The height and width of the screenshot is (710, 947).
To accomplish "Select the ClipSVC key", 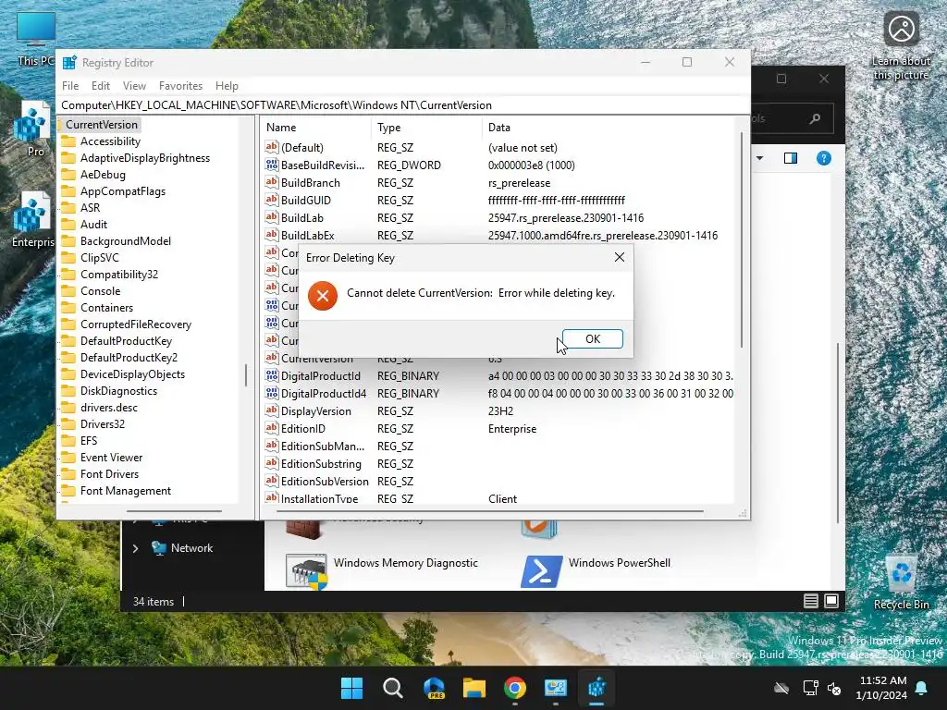I will click(x=100, y=257).
